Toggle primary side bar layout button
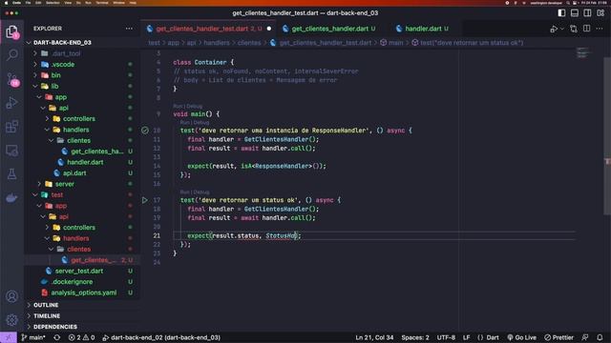This screenshot has width=611, height=343. pyautogui.click(x=561, y=12)
